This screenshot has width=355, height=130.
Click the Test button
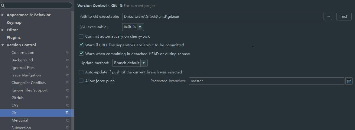tap(344, 17)
